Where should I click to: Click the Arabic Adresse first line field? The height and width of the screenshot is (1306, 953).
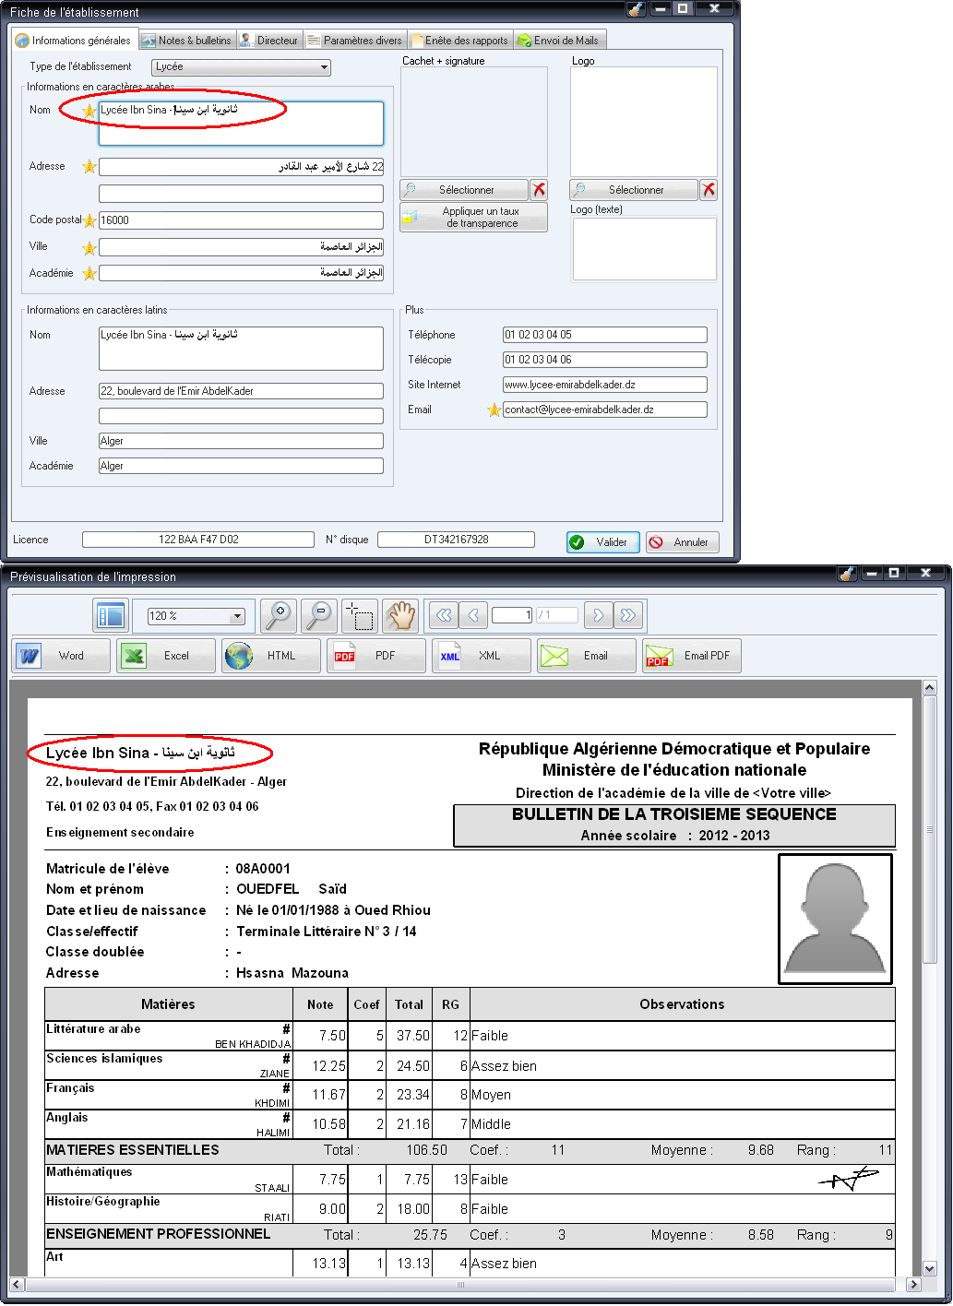(x=241, y=167)
